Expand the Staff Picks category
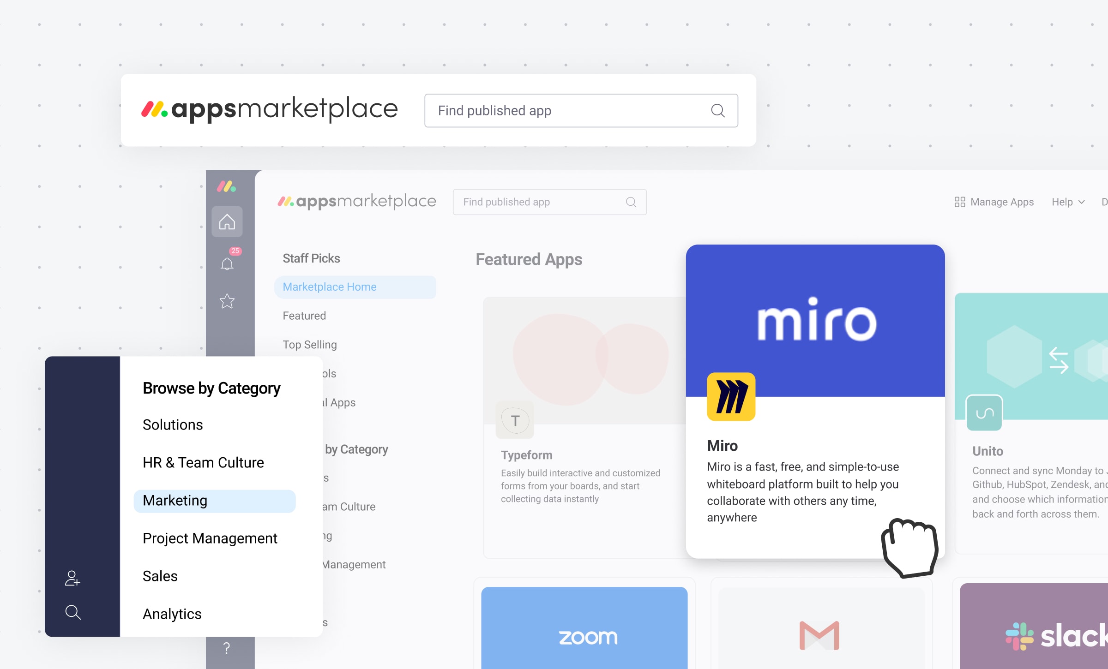Image resolution: width=1108 pixels, height=669 pixels. click(x=312, y=258)
